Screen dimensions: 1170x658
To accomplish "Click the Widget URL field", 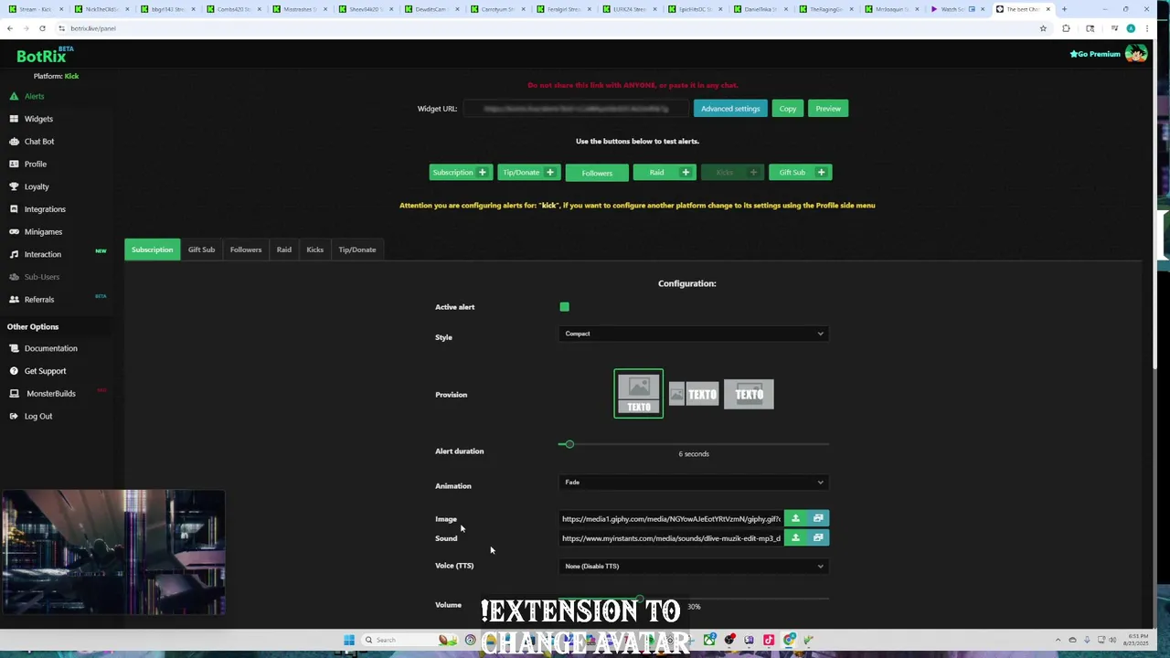I will (575, 109).
